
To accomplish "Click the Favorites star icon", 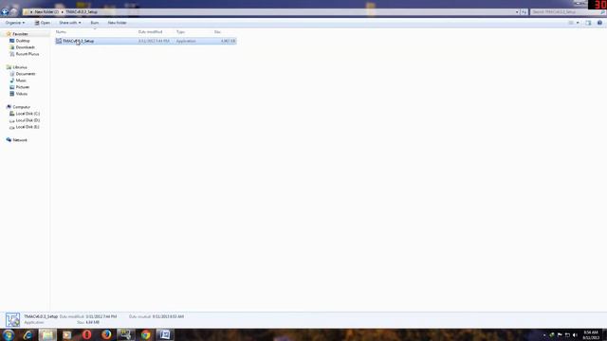I will (9, 34).
